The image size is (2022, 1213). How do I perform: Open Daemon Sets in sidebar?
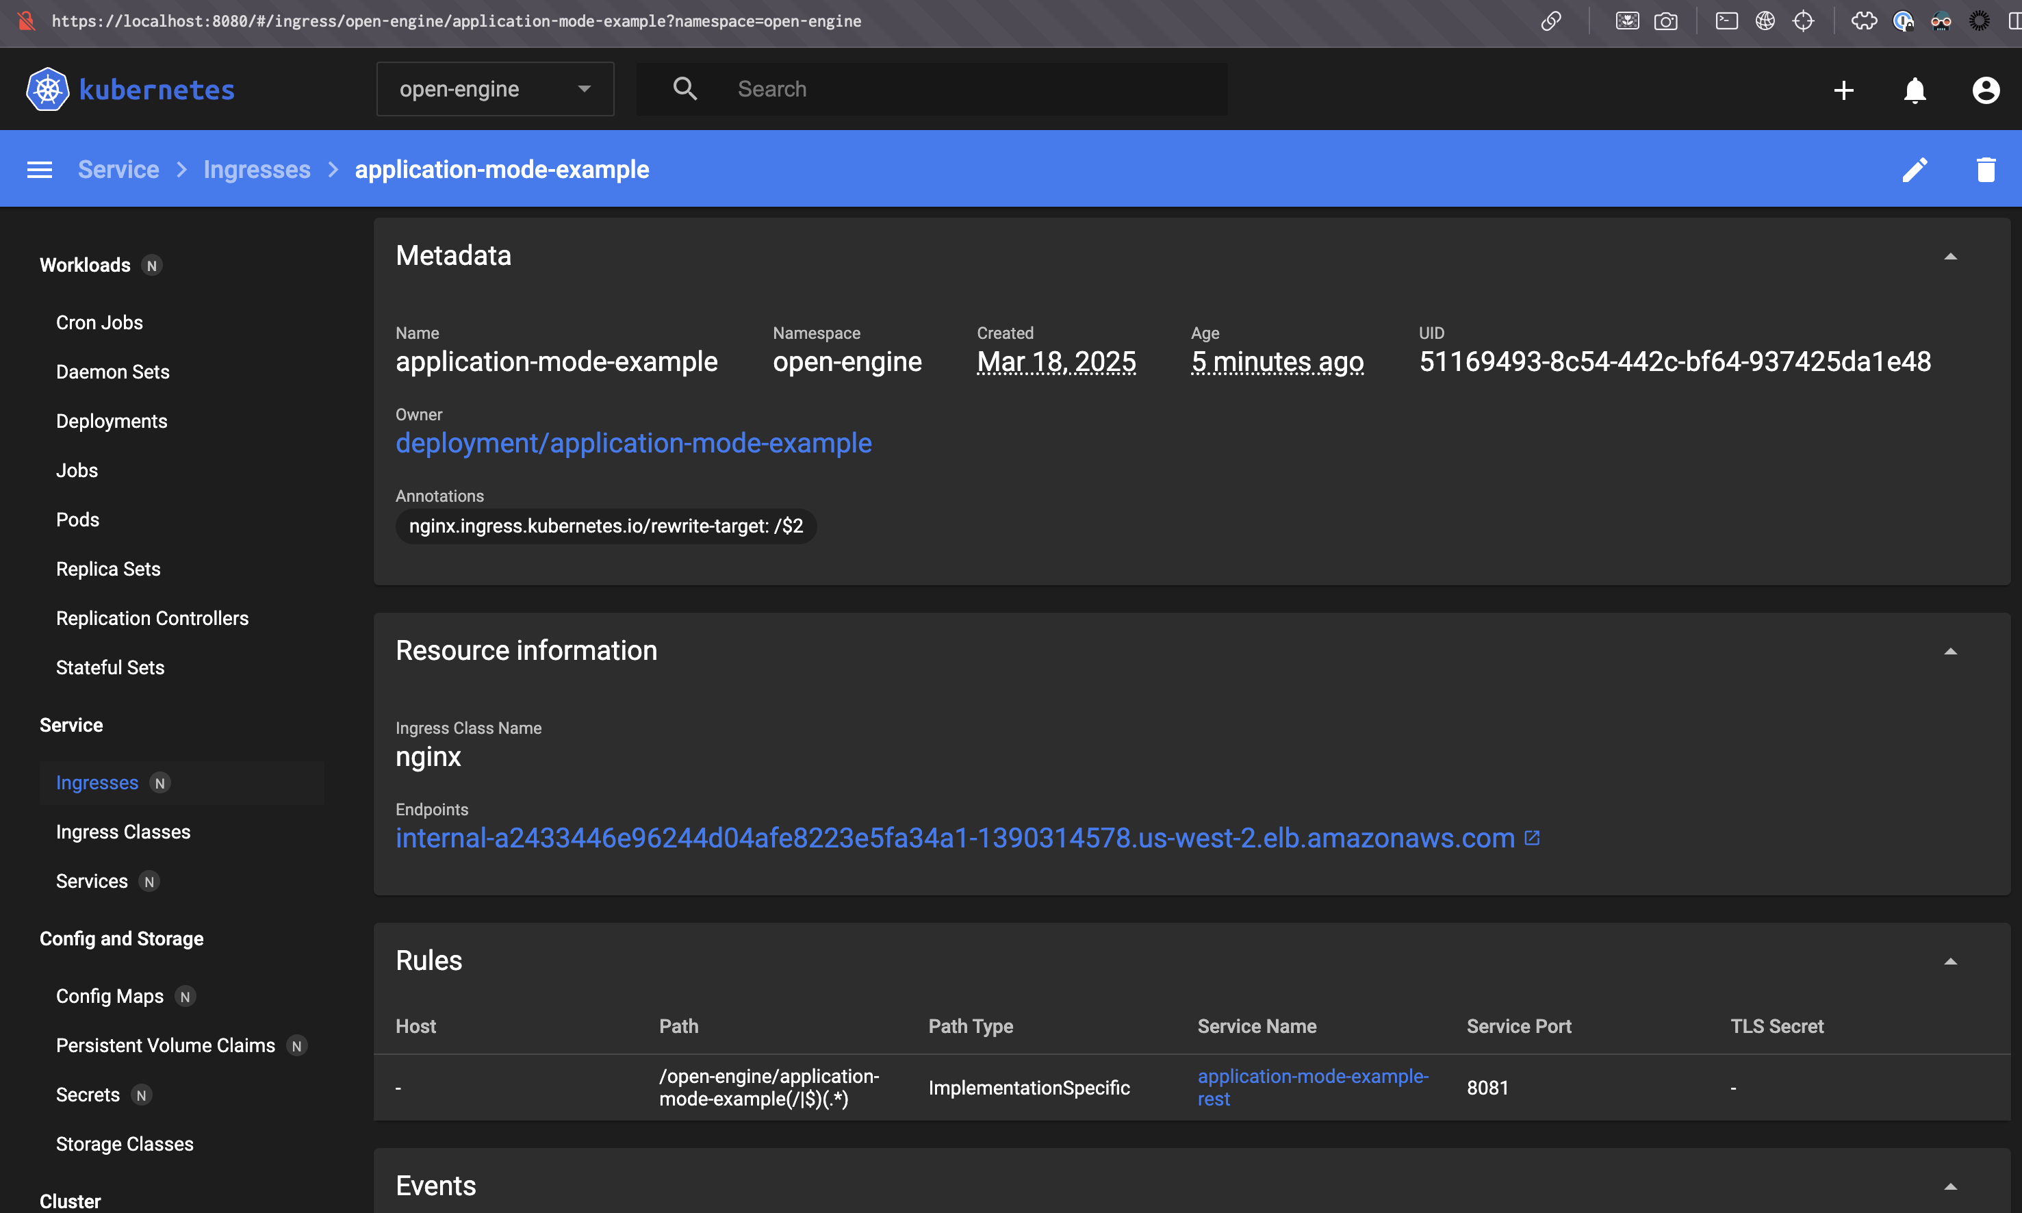(x=113, y=372)
